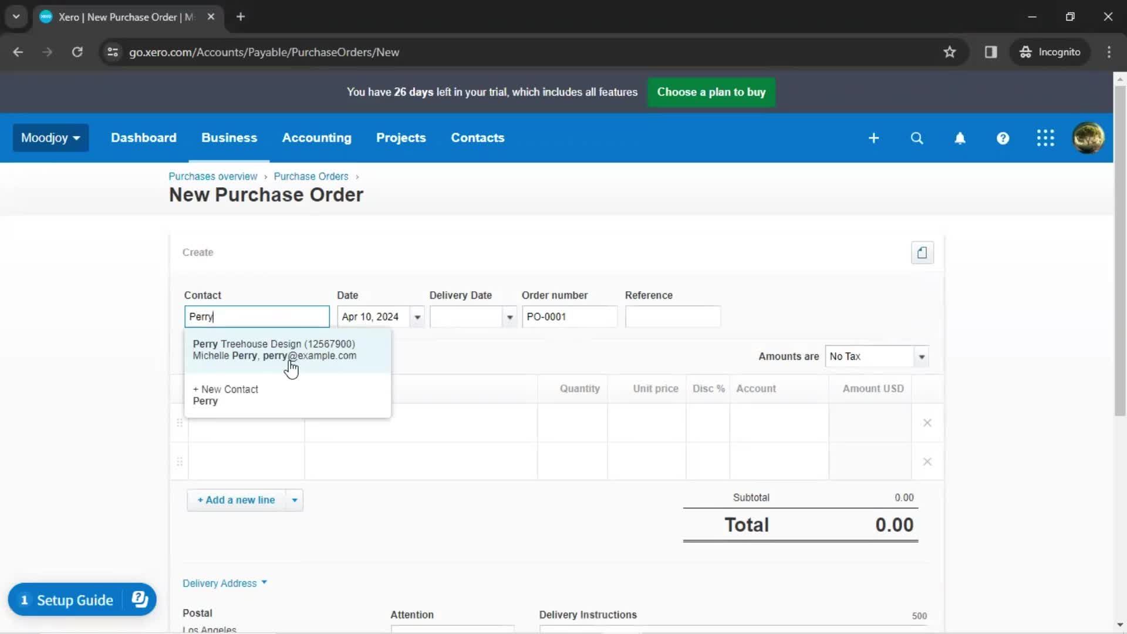Follow the Purchases overview breadcrumb

pos(212,176)
